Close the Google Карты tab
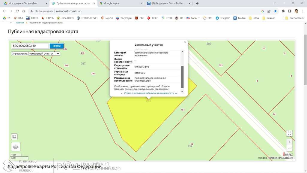Image resolution: width=307 pixels, height=173 pixels. point(142,3)
